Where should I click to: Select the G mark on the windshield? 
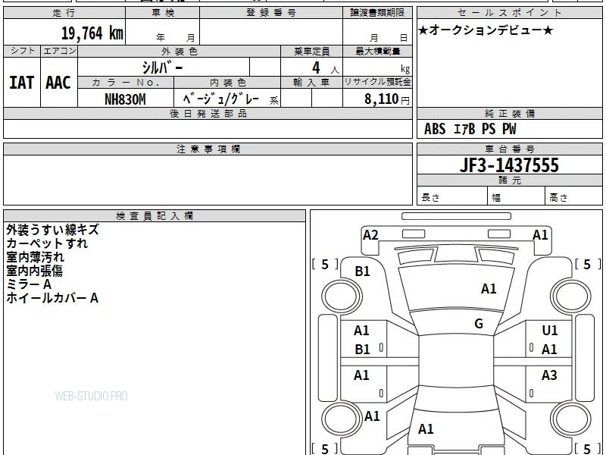coord(479,324)
